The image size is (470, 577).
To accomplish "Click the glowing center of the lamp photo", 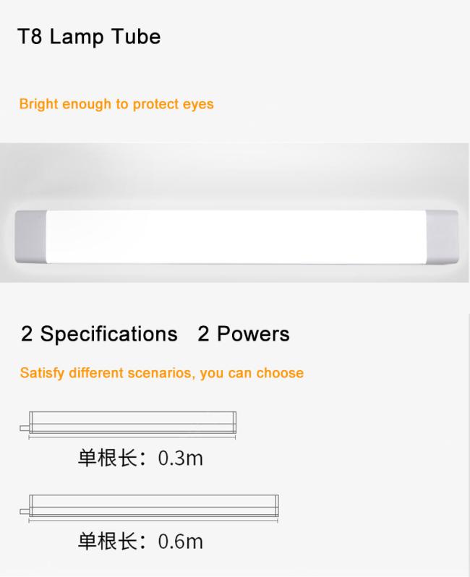I will pyautogui.click(x=236, y=236).
